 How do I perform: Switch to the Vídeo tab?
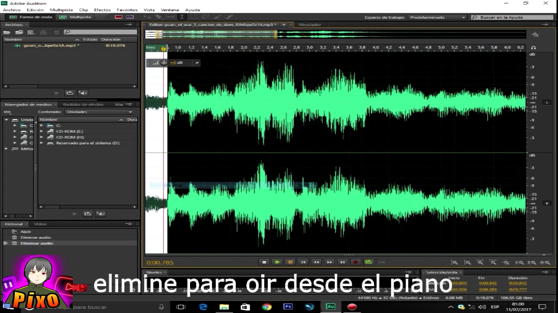click(40, 224)
